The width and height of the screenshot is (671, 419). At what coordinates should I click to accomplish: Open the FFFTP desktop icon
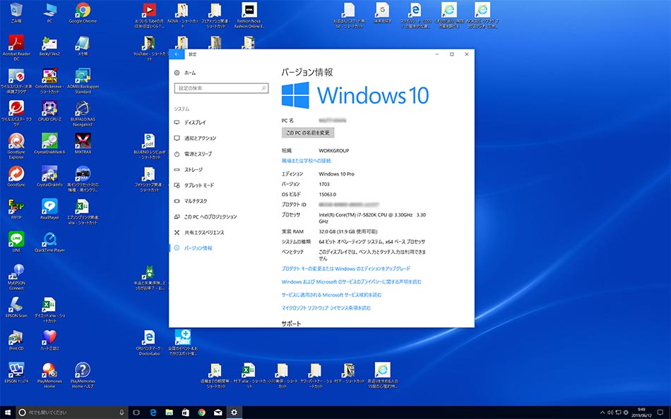click(16, 206)
